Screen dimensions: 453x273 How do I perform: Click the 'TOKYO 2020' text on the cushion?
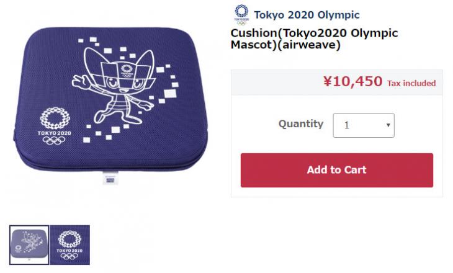55,133
